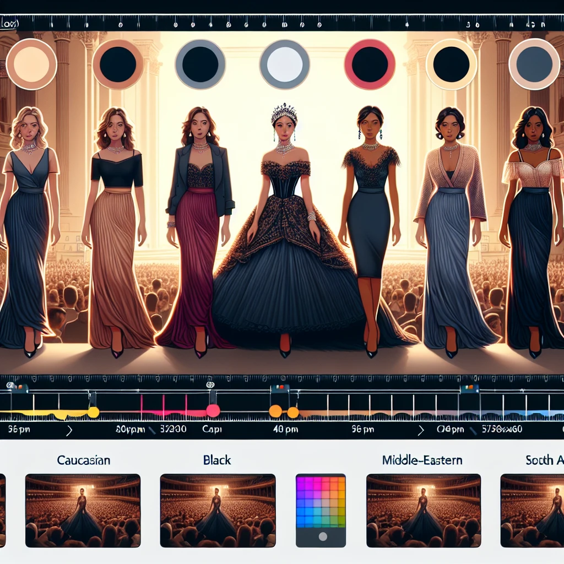Select the black swatch with red ring

(370, 64)
